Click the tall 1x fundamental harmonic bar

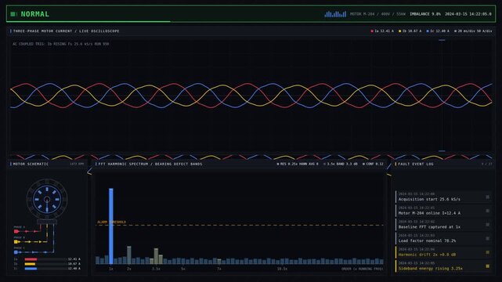tap(111, 226)
